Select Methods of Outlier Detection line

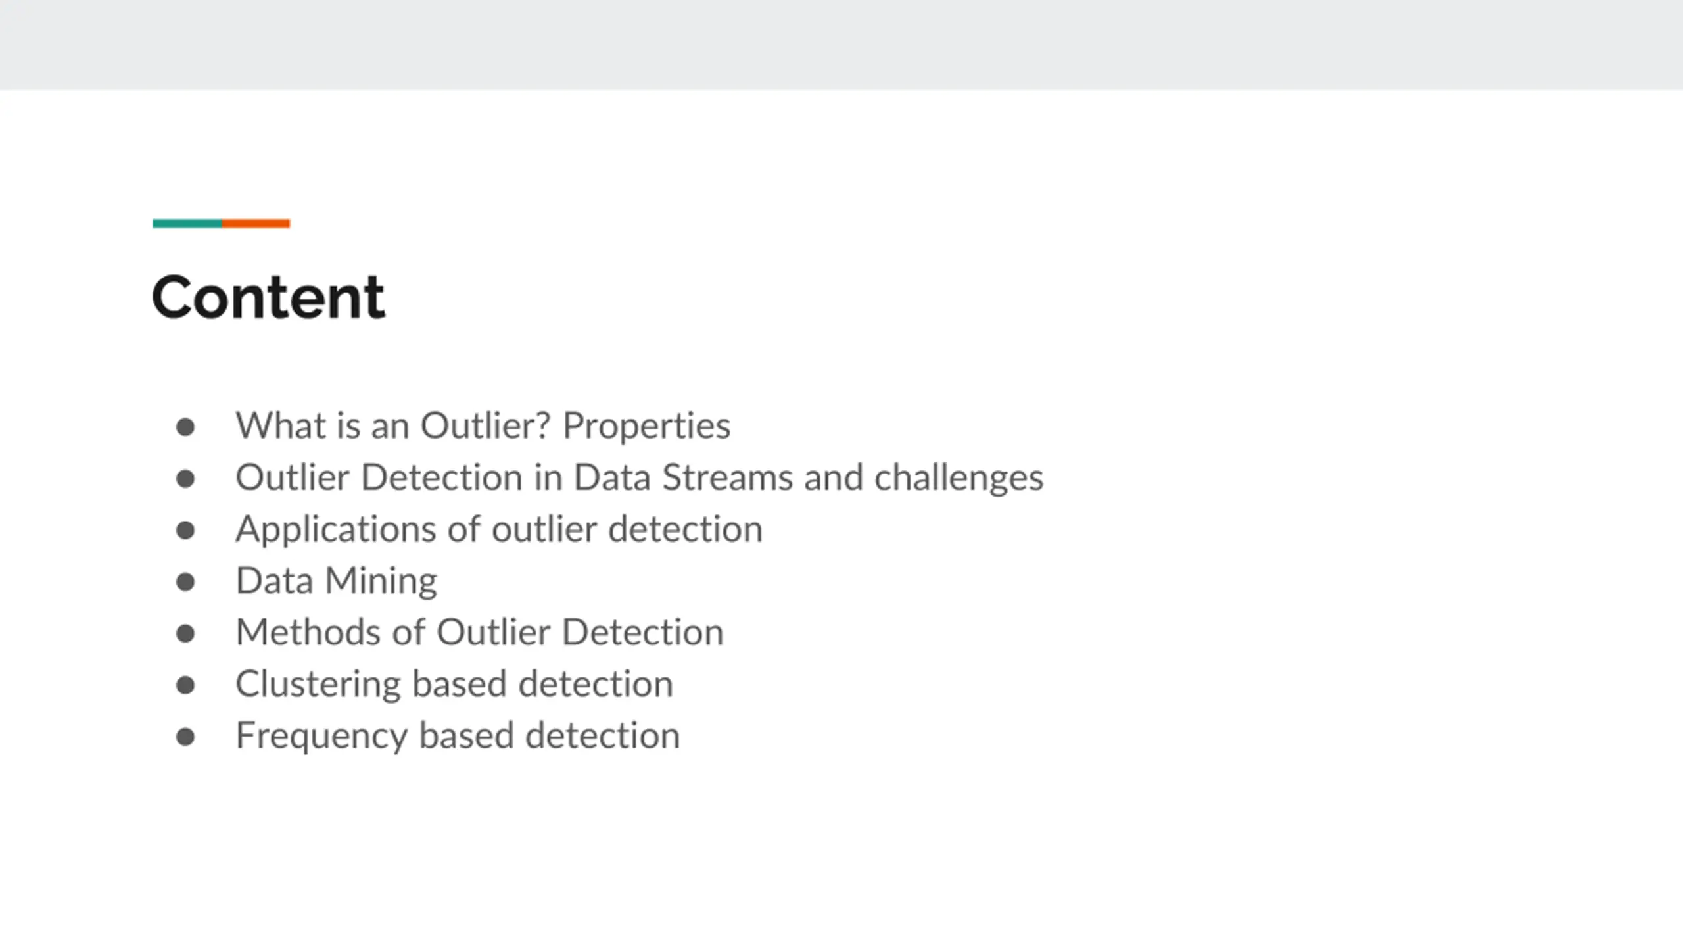click(480, 632)
